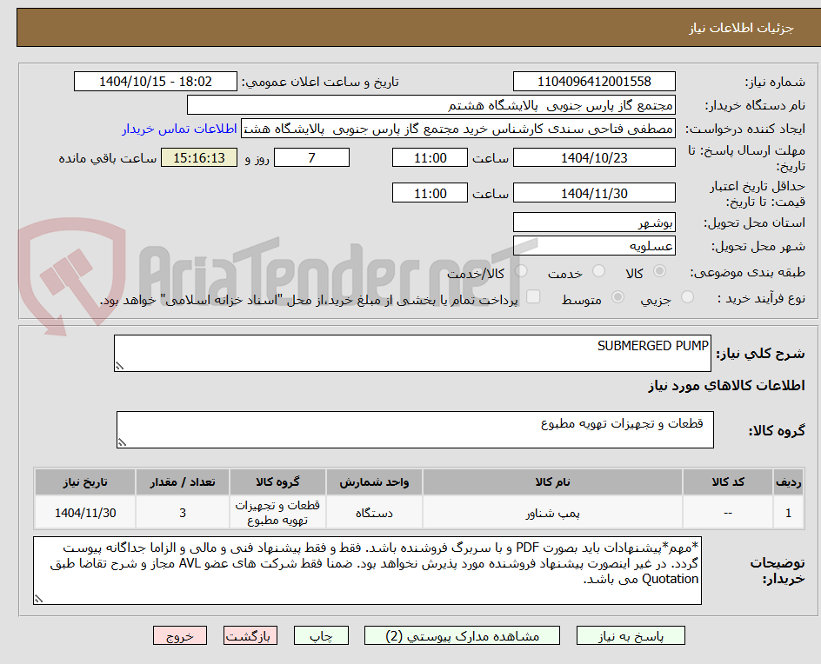Open اطلاعات تماس خریدار link

179,129
